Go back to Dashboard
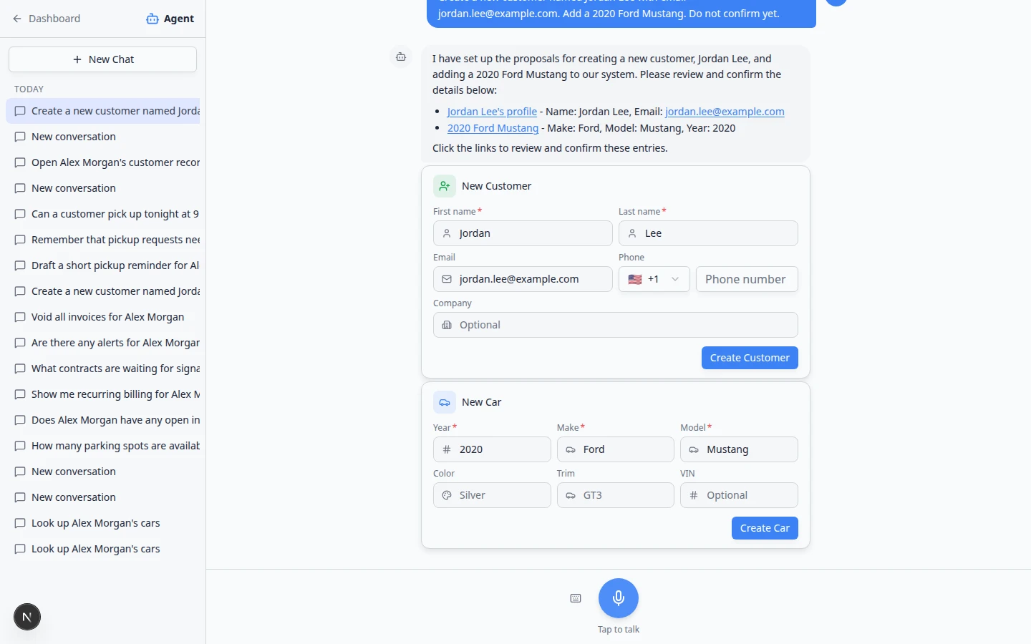The image size is (1031, 644). 47,19
